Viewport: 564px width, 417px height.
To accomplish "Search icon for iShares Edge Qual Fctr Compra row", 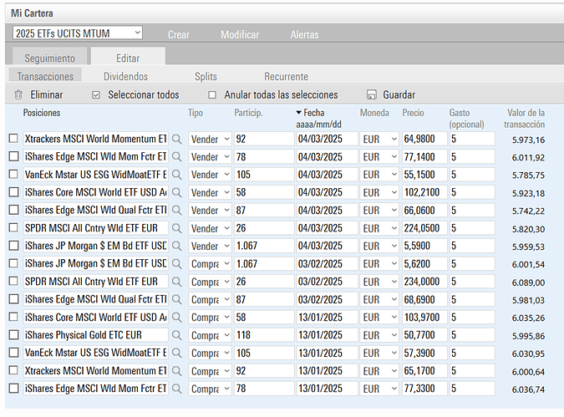I will tap(176, 299).
